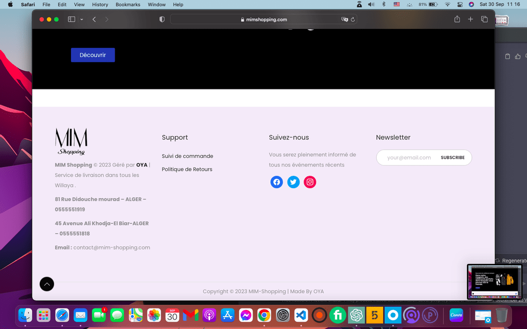Open the Instagram social icon

point(310,182)
